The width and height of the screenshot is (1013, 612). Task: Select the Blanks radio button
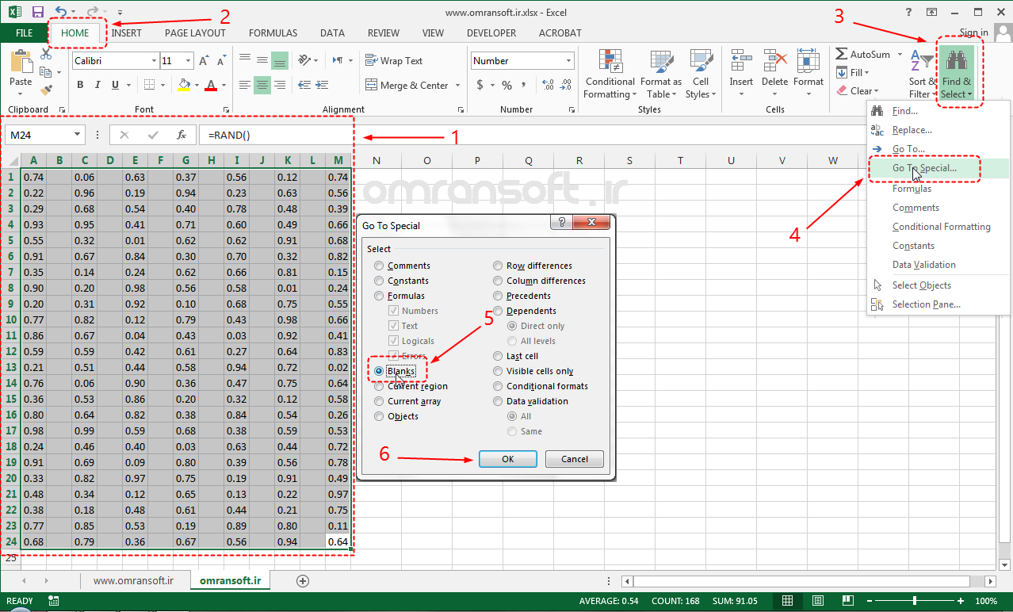pos(380,371)
